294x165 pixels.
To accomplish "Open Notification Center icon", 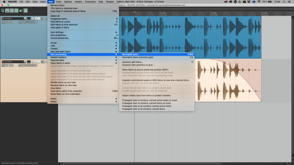I will point(289,2).
